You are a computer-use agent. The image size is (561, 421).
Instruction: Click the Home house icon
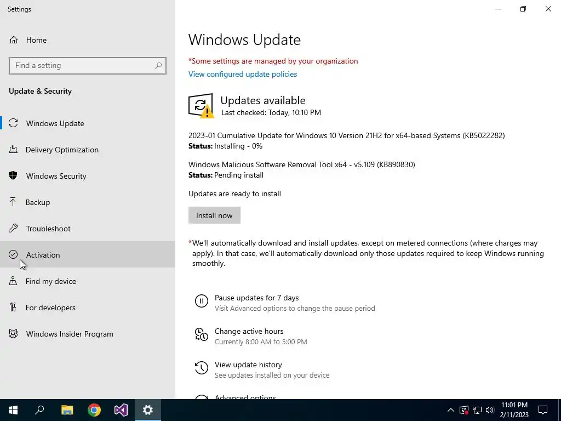[x=14, y=39]
